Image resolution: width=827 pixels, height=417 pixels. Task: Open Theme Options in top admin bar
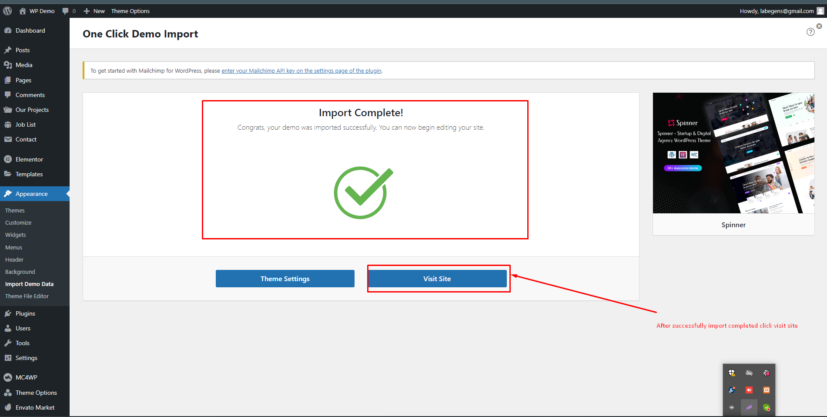[x=130, y=11]
